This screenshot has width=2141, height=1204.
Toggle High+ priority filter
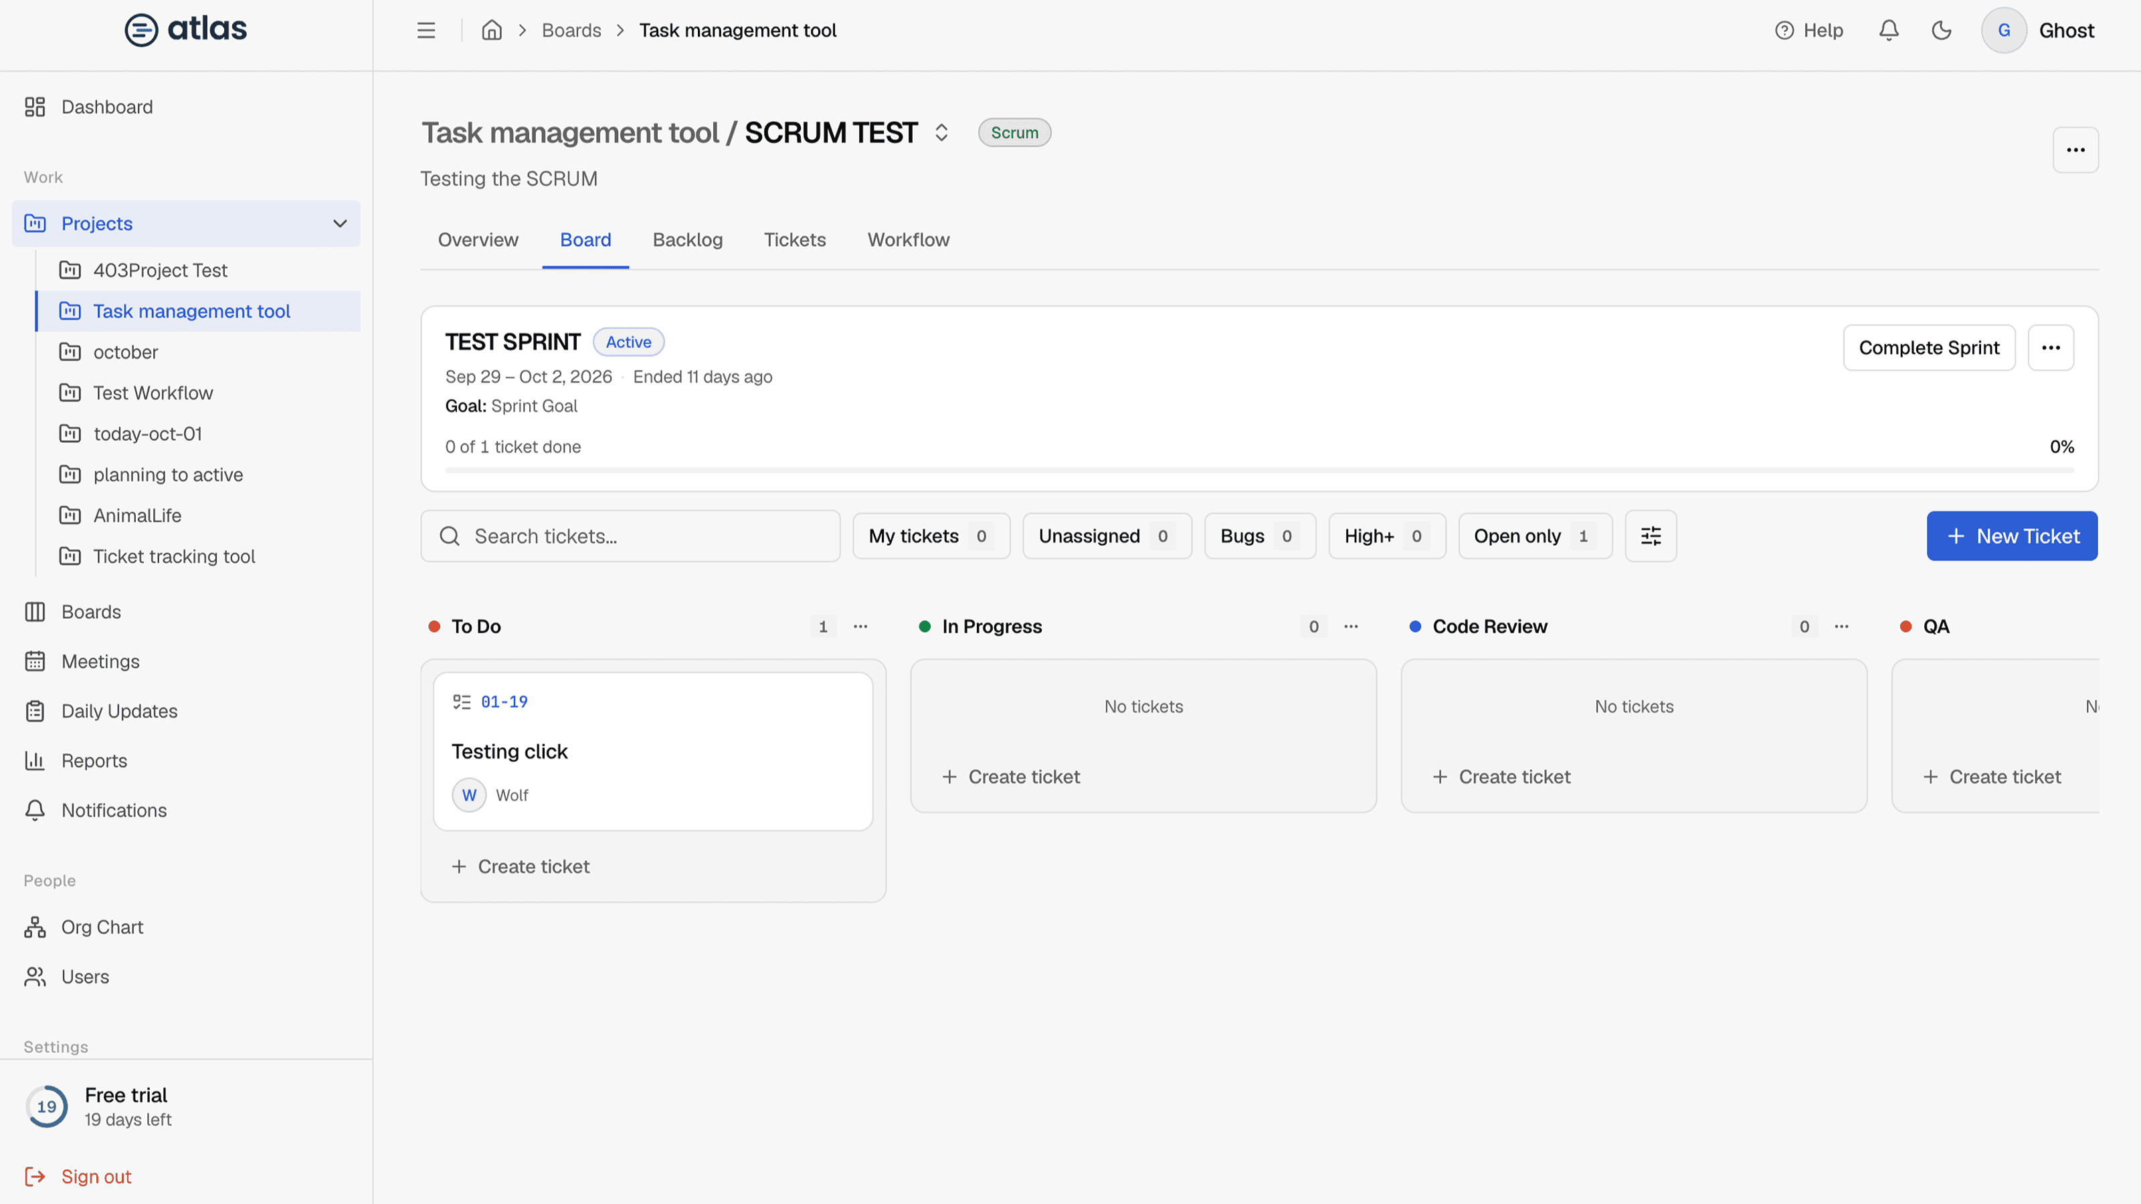[x=1386, y=536]
